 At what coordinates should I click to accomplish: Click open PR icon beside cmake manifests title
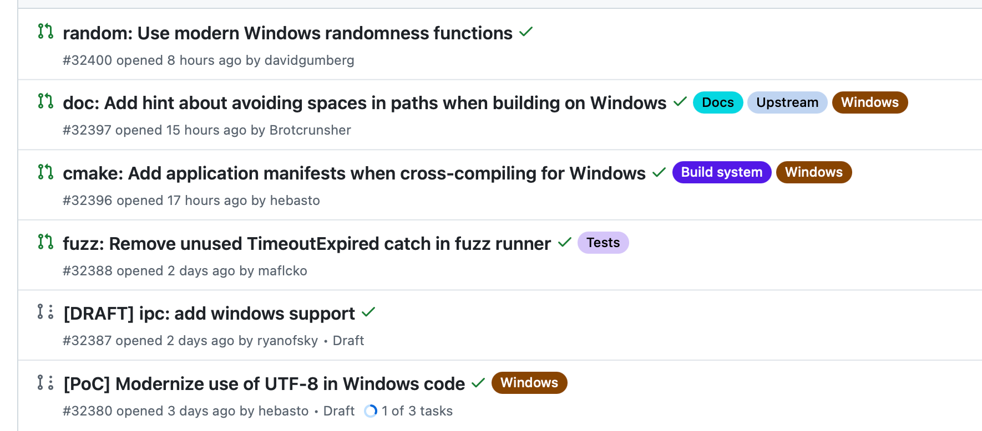45,172
